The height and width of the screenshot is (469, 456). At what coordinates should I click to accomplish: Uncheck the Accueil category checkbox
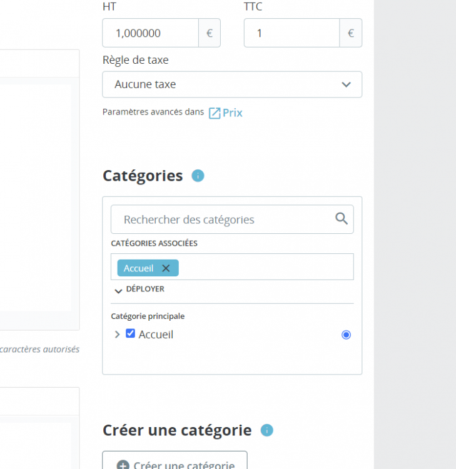pyautogui.click(x=131, y=334)
